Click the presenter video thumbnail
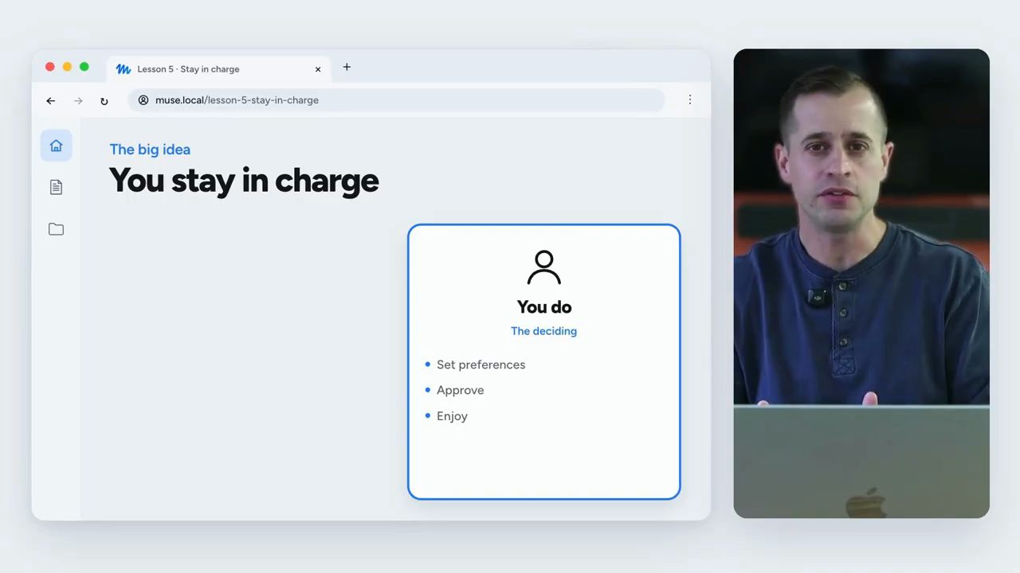The height and width of the screenshot is (573, 1020). click(861, 283)
